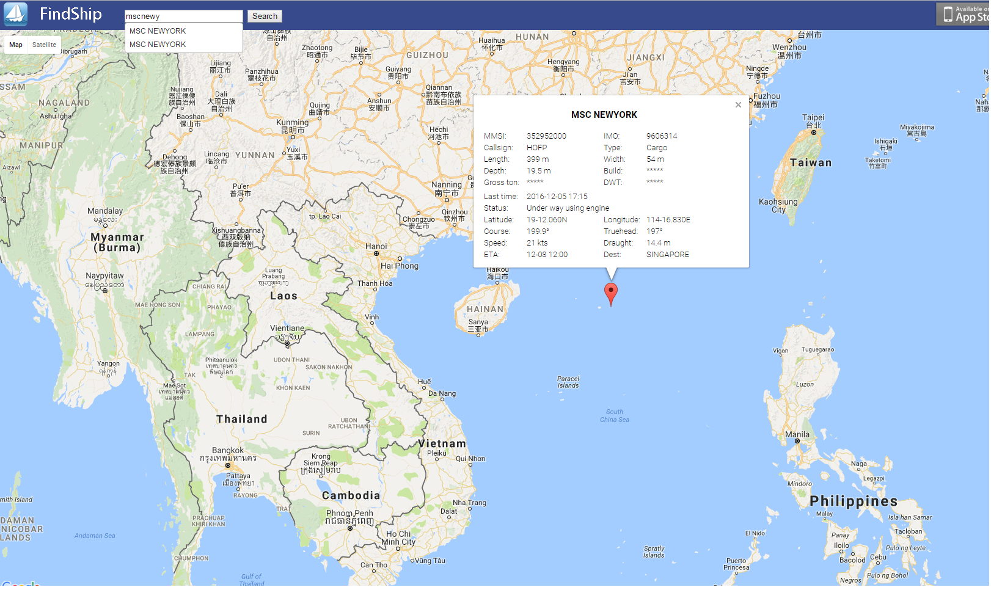Switch to Map view
Viewport: 991px width, 590px height.
pyautogui.click(x=16, y=45)
